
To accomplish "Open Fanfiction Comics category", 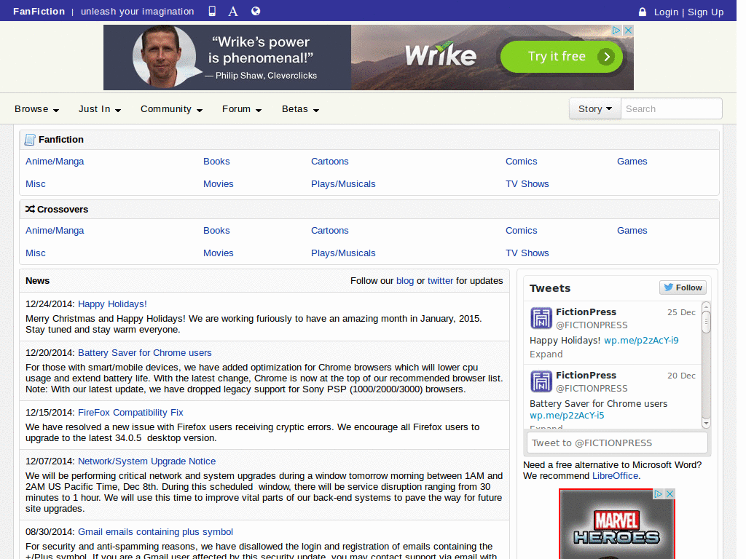I will 521,161.
